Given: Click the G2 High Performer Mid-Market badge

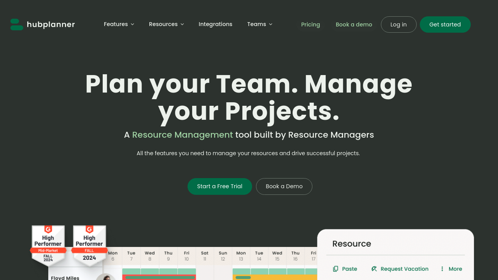Looking at the screenshot, I should [x=48, y=245].
